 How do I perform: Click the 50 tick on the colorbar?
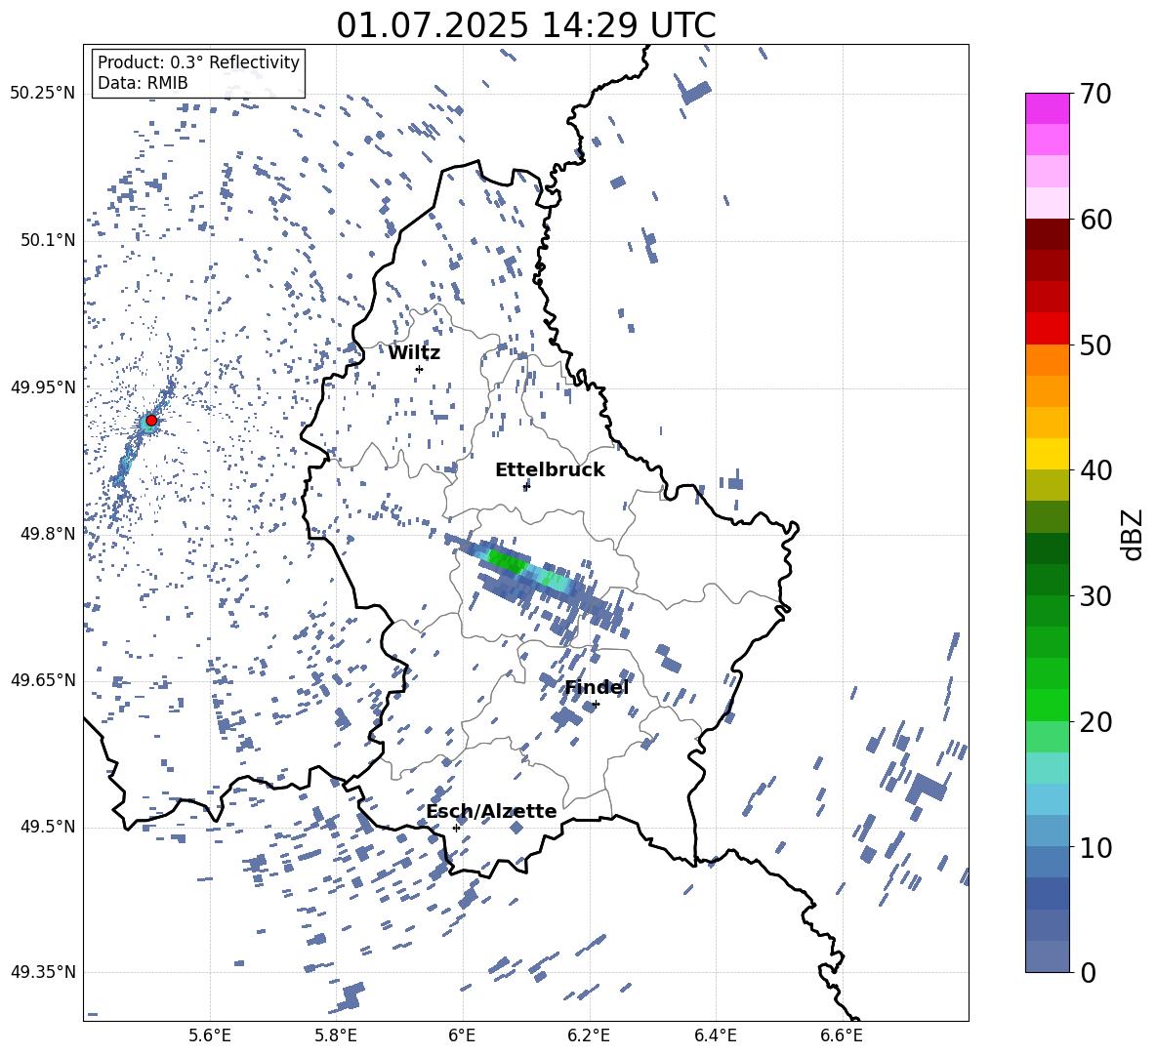click(1095, 345)
